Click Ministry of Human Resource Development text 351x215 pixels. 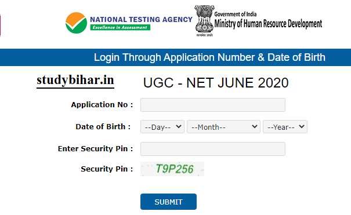(268, 24)
